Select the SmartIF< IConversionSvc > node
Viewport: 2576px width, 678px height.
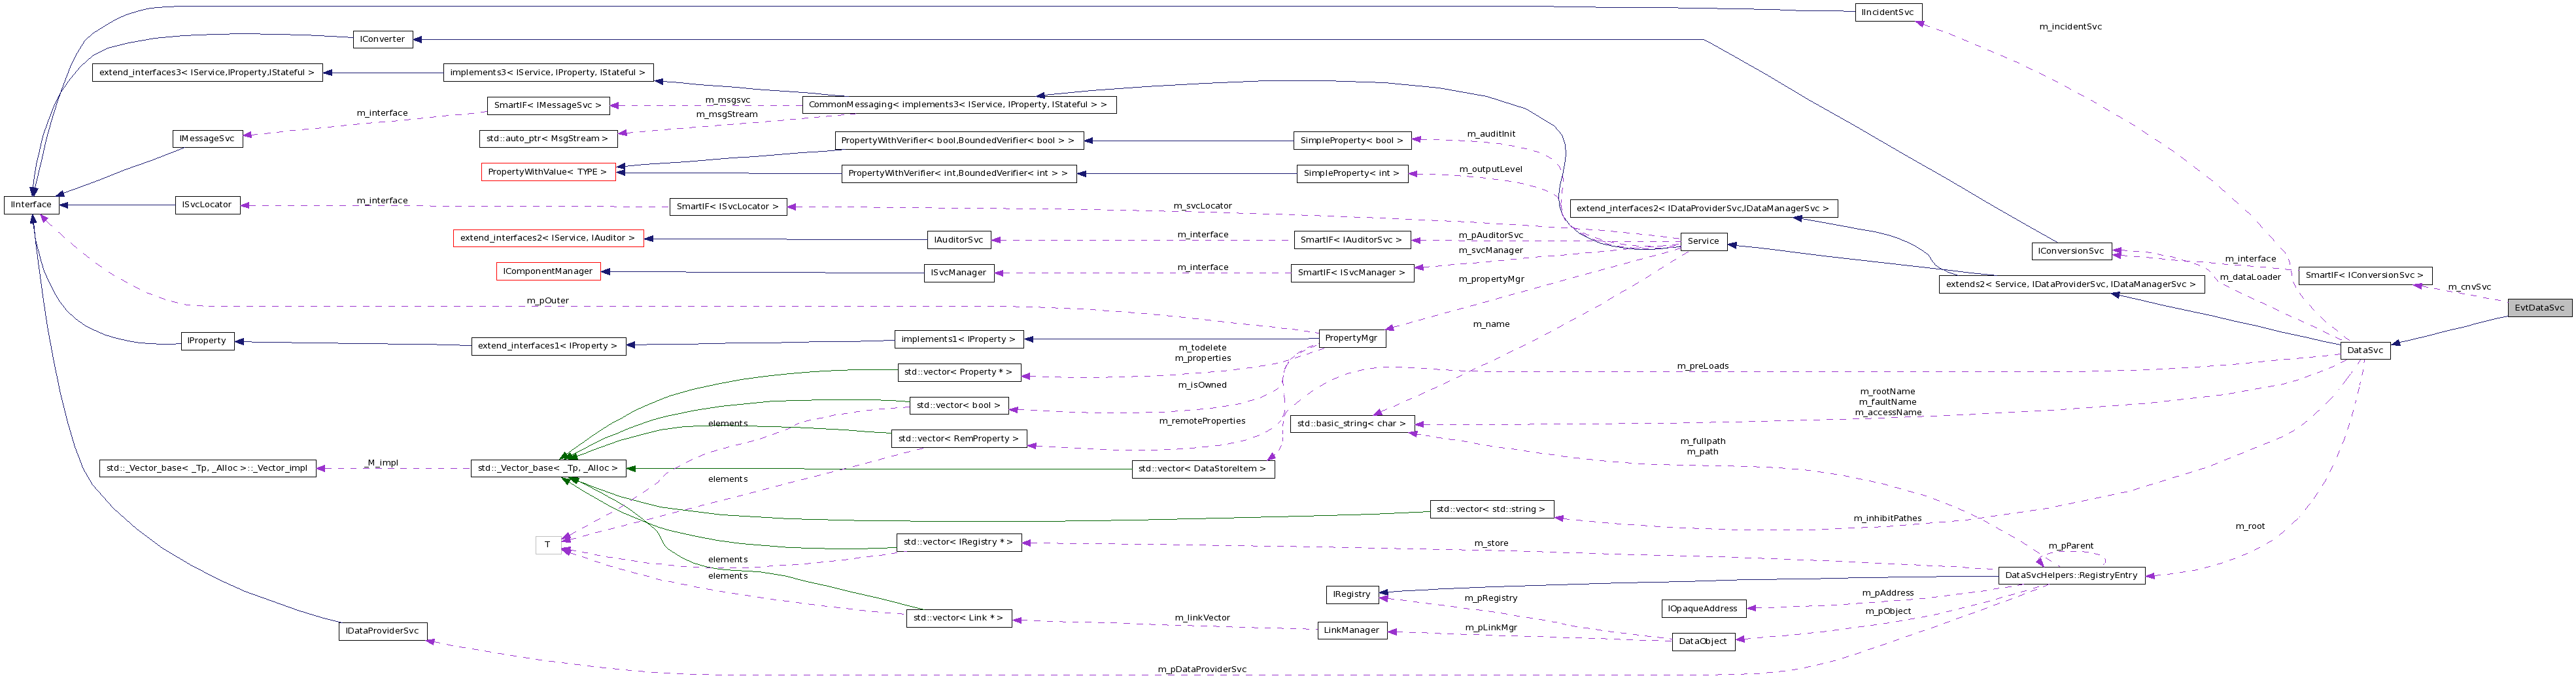pyautogui.click(x=2366, y=275)
